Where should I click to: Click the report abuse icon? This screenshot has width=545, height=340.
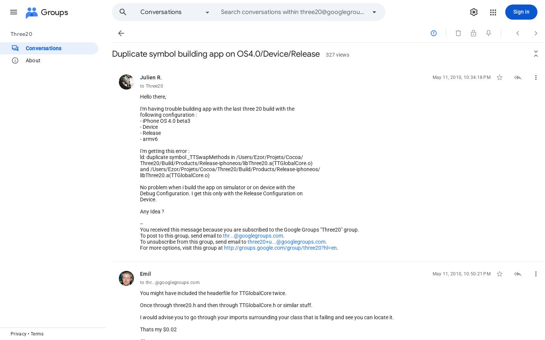pyautogui.click(x=434, y=33)
